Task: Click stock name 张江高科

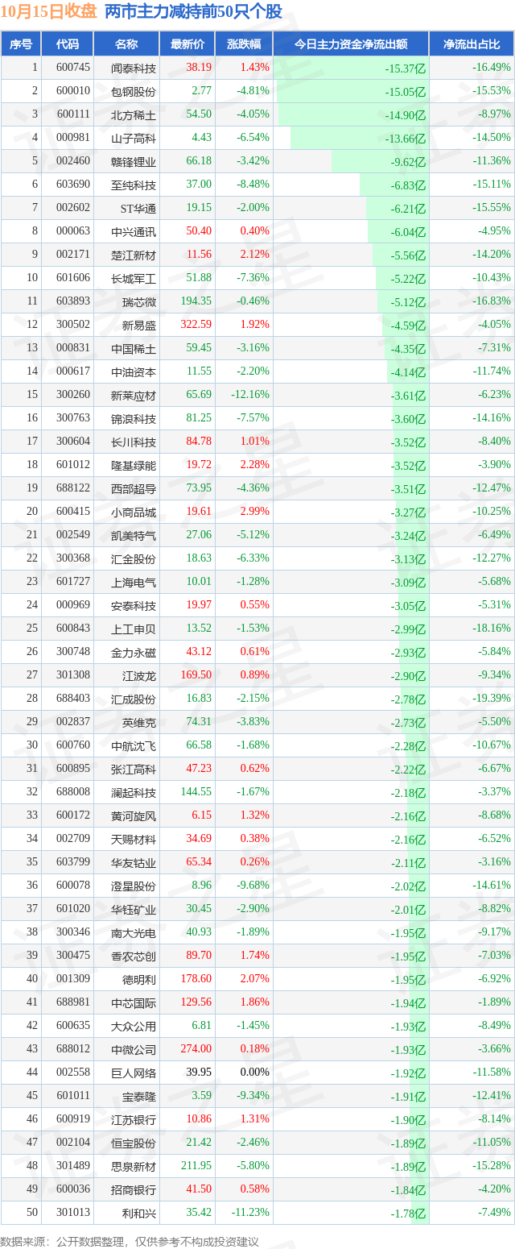Action: [x=134, y=769]
